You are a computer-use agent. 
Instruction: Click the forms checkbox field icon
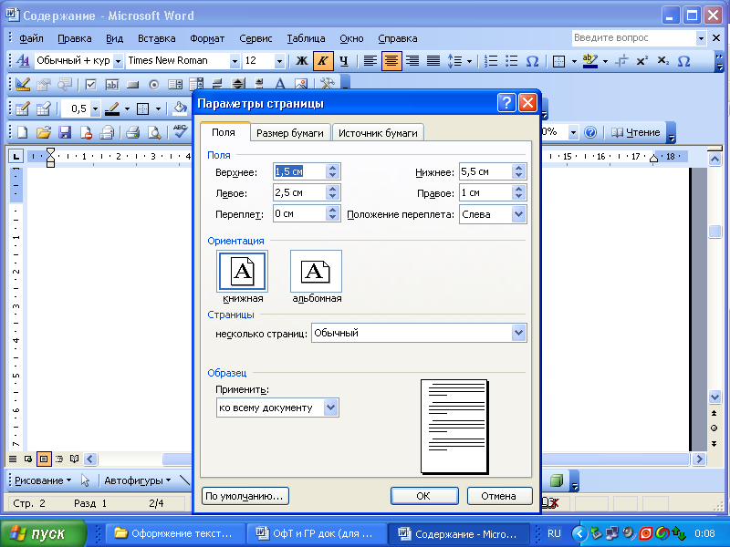pos(90,85)
